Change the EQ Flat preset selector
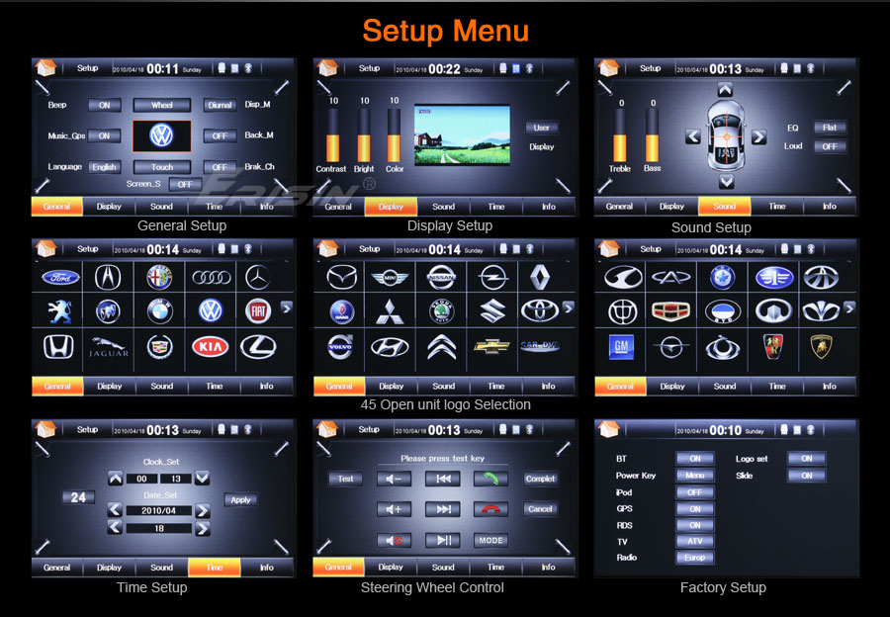 830,128
